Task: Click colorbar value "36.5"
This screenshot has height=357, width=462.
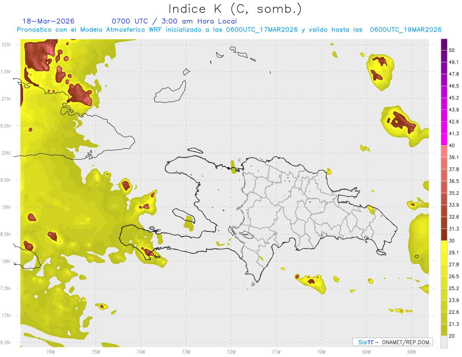Action: point(454,181)
